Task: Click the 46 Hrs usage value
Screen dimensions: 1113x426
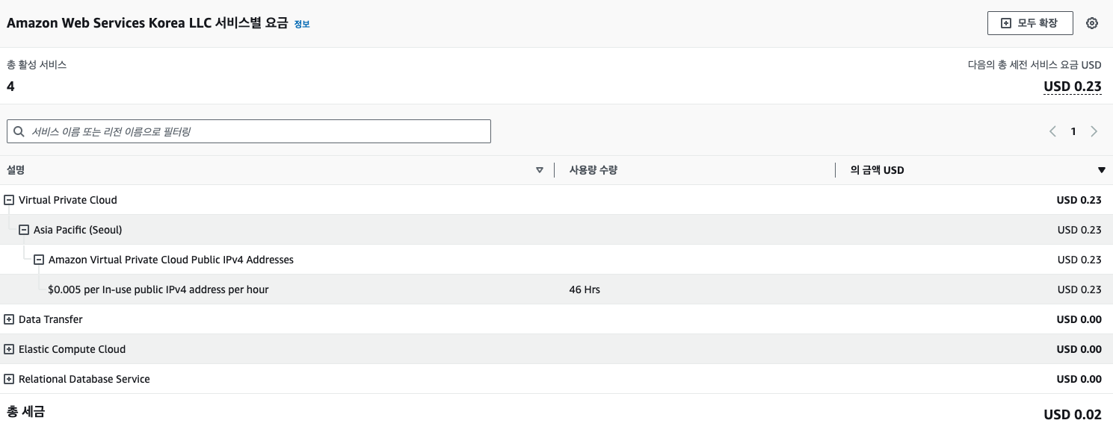Action: (x=585, y=289)
